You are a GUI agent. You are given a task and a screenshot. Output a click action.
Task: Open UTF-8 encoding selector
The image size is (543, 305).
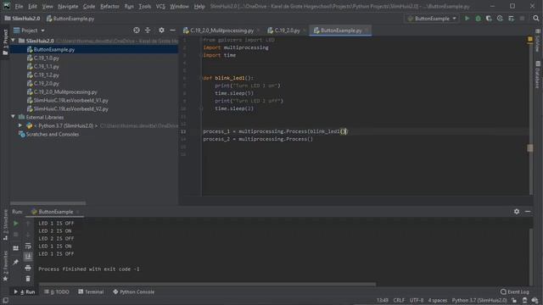coord(417,300)
